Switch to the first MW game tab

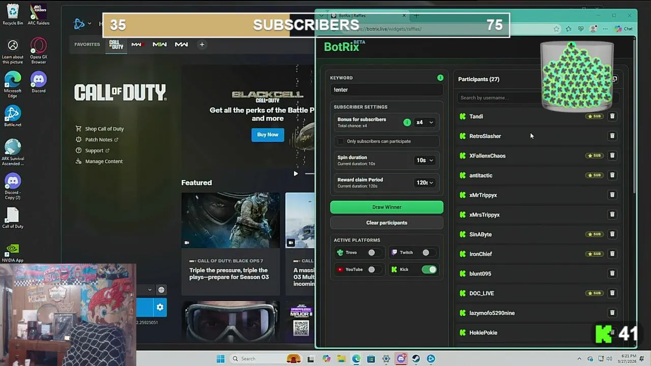tap(137, 45)
